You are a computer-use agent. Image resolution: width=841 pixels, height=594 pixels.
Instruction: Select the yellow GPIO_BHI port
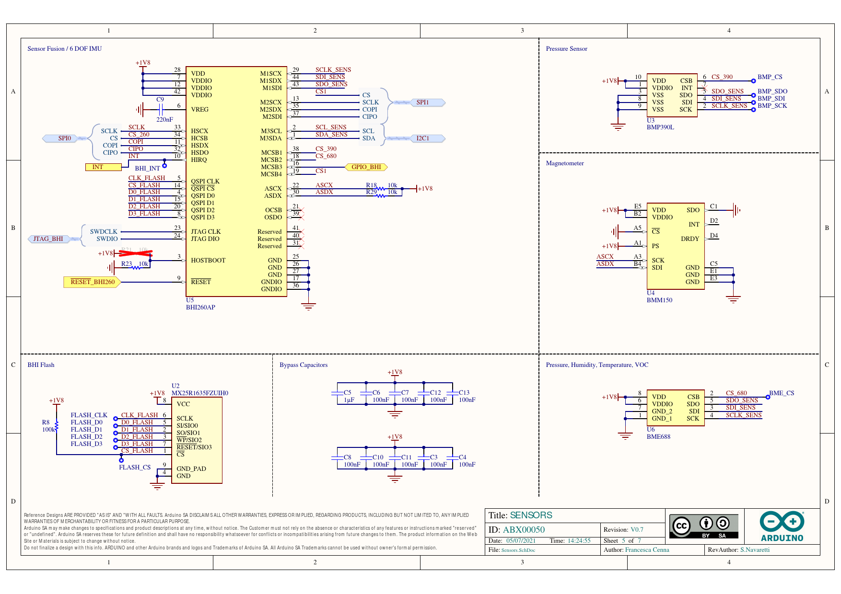click(366, 167)
